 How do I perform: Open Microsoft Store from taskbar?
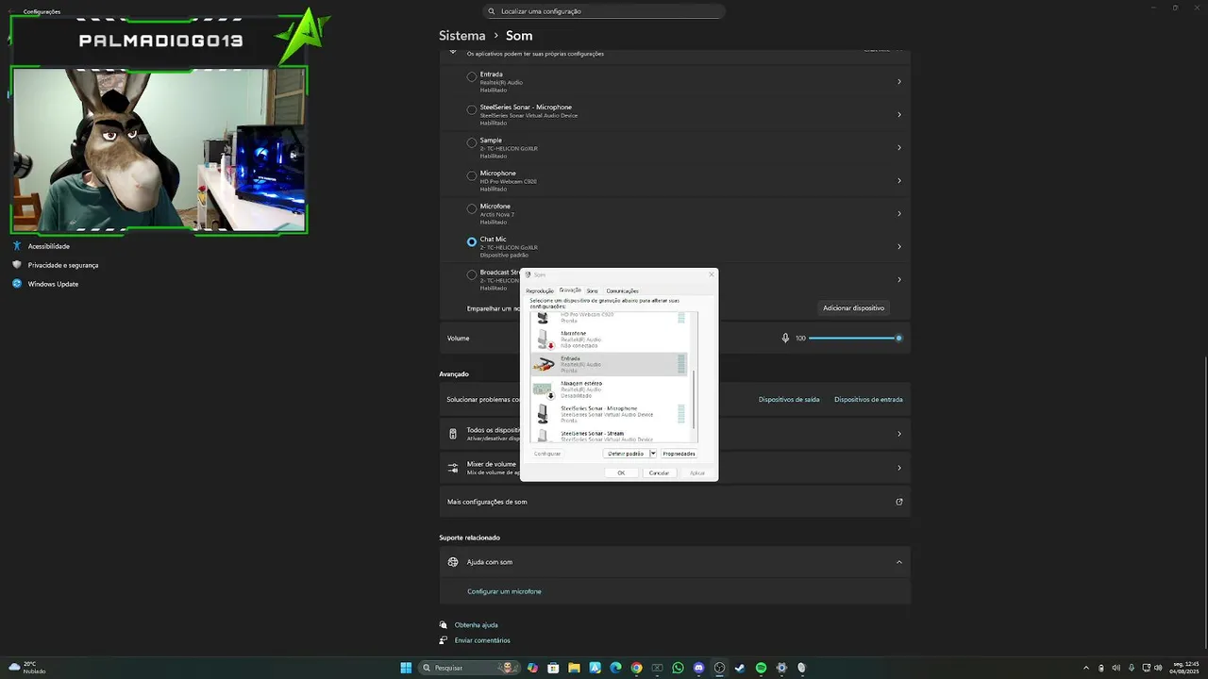[x=553, y=668]
